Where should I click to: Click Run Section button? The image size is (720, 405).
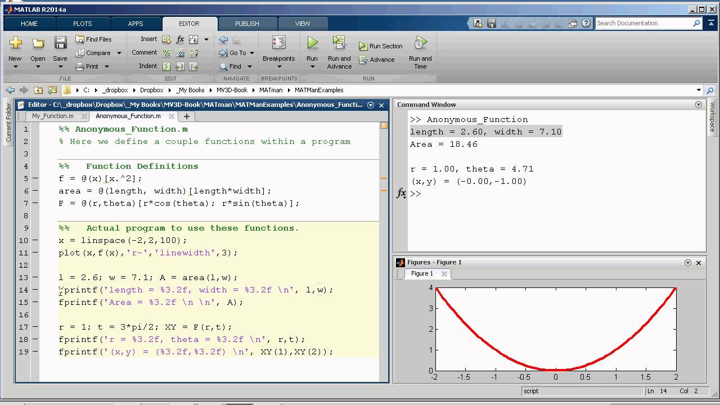click(x=381, y=46)
